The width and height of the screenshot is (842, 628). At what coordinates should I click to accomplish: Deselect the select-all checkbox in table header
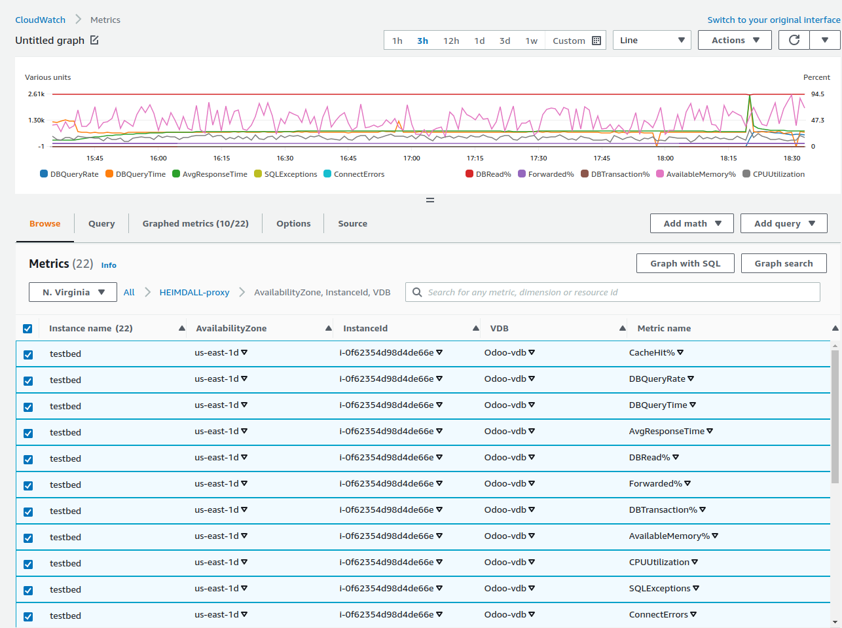click(x=27, y=328)
